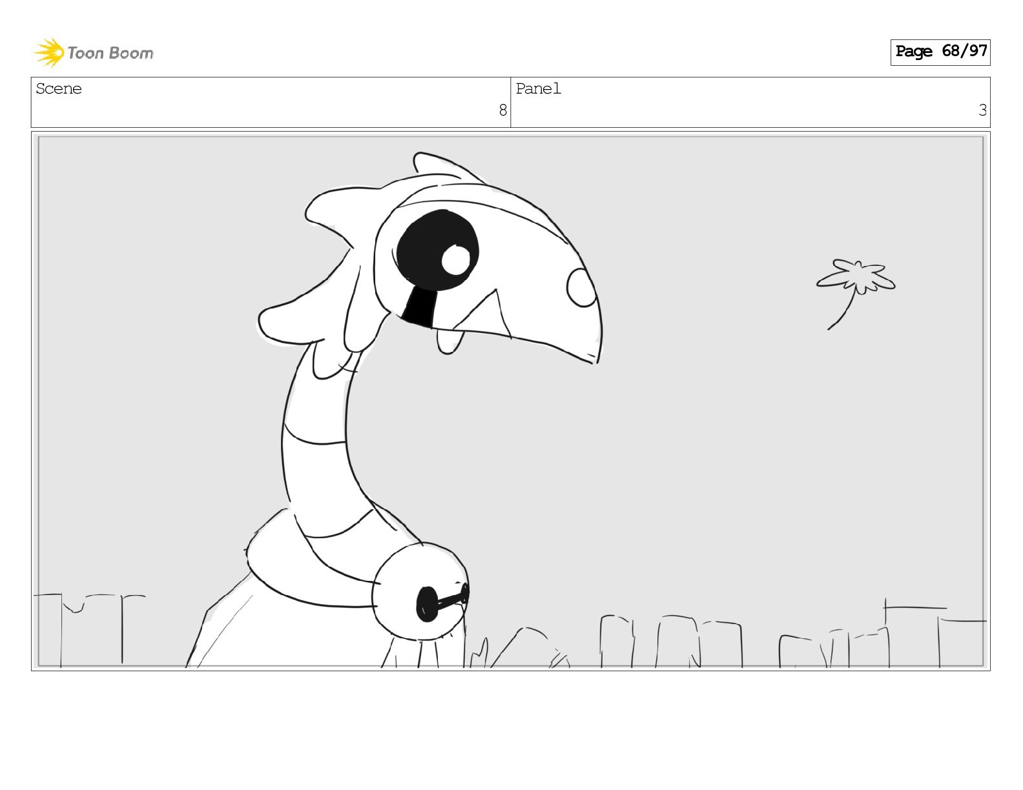Click the Page 68/97 indicator box
Image resolution: width=1023 pixels, height=790 pixels.
click(x=940, y=52)
